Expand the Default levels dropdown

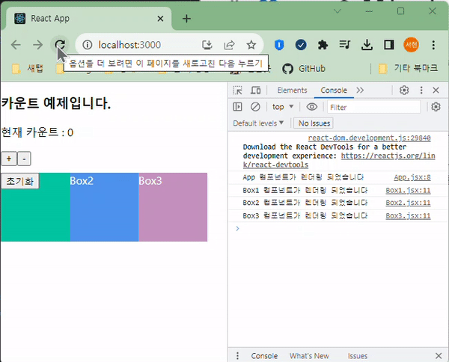click(258, 123)
